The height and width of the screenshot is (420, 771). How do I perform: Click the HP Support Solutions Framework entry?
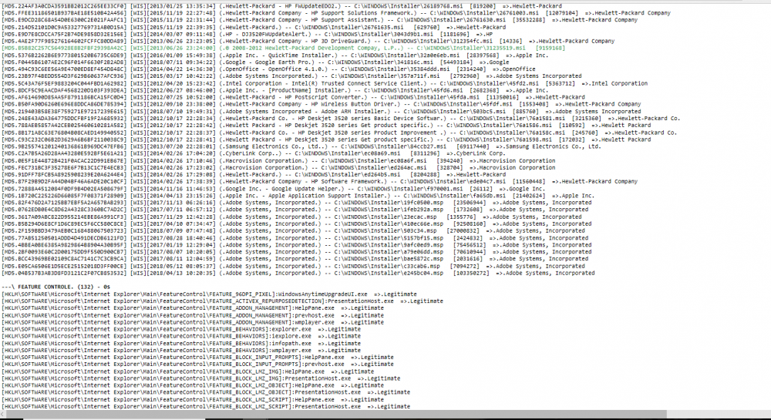point(336,13)
